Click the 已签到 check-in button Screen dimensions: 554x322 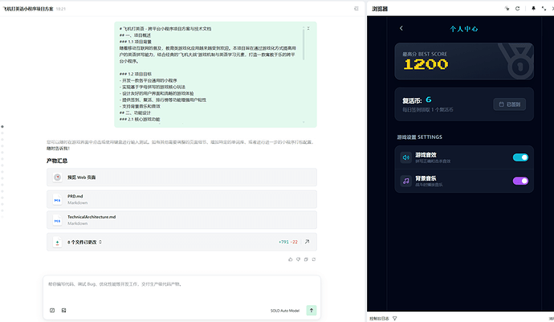point(511,104)
